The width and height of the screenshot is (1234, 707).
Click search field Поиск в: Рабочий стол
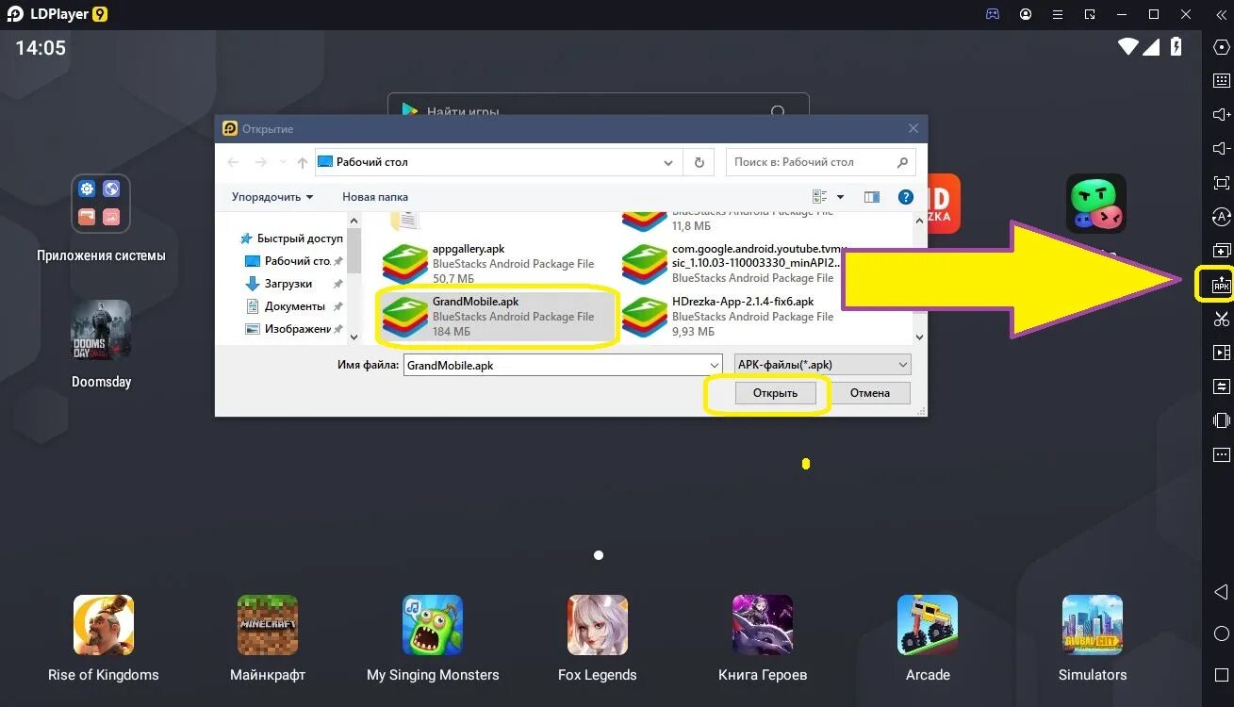[x=821, y=162]
